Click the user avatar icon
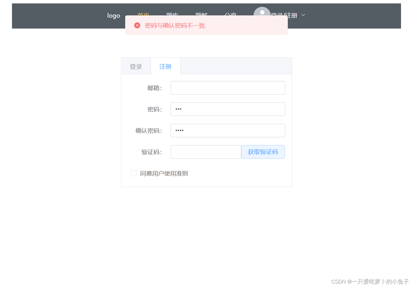 point(262,11)
